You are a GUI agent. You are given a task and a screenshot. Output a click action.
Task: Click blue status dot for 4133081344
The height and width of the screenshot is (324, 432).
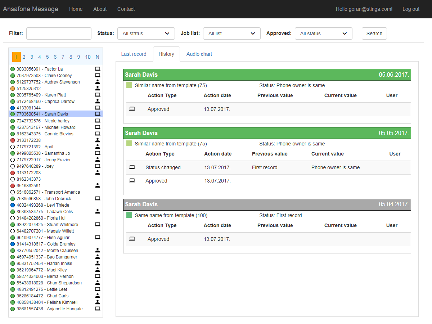tap(13, 108)
